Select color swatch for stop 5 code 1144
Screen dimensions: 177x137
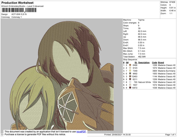pos(130,76)
